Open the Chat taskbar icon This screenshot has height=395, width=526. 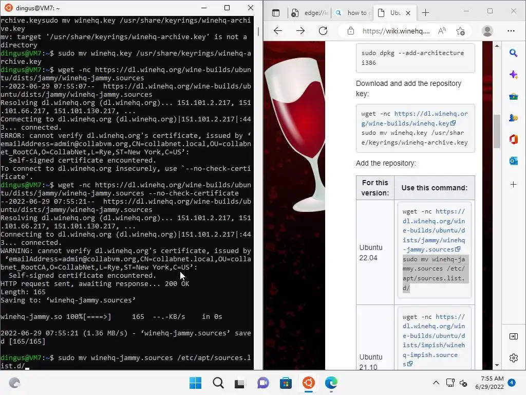(x=263, y=383)
